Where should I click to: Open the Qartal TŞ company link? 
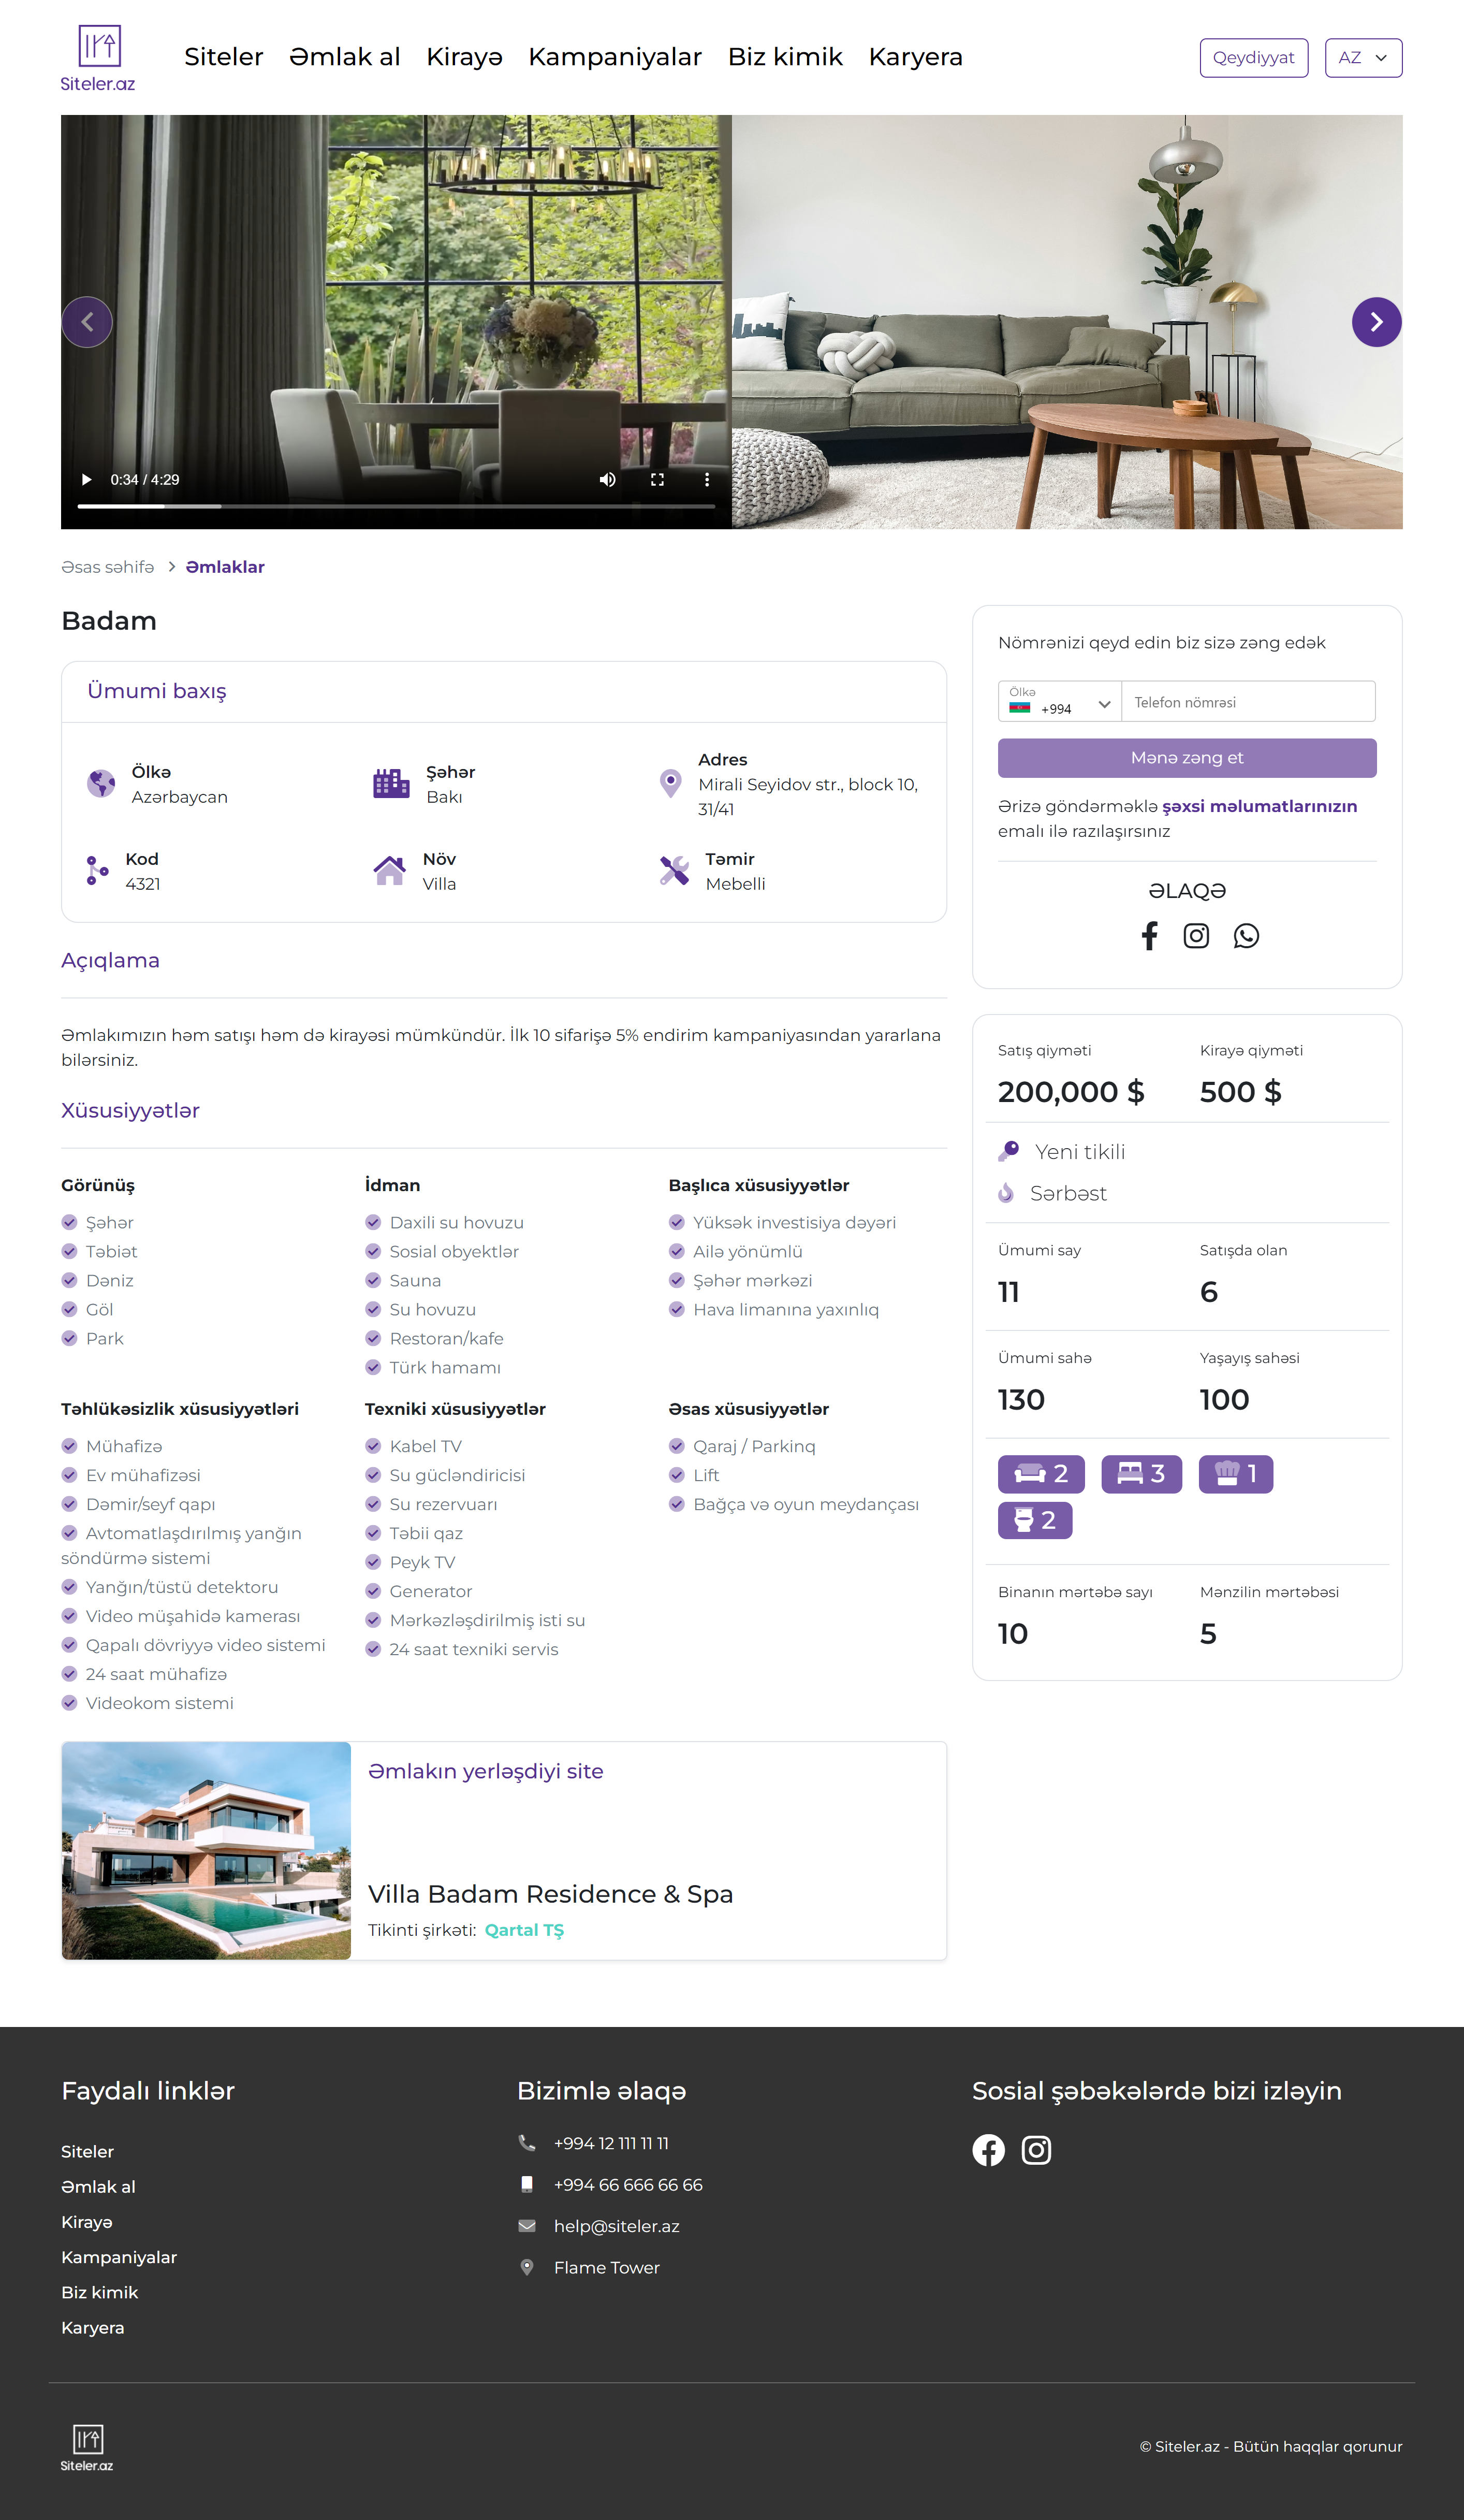point(524,1930)
